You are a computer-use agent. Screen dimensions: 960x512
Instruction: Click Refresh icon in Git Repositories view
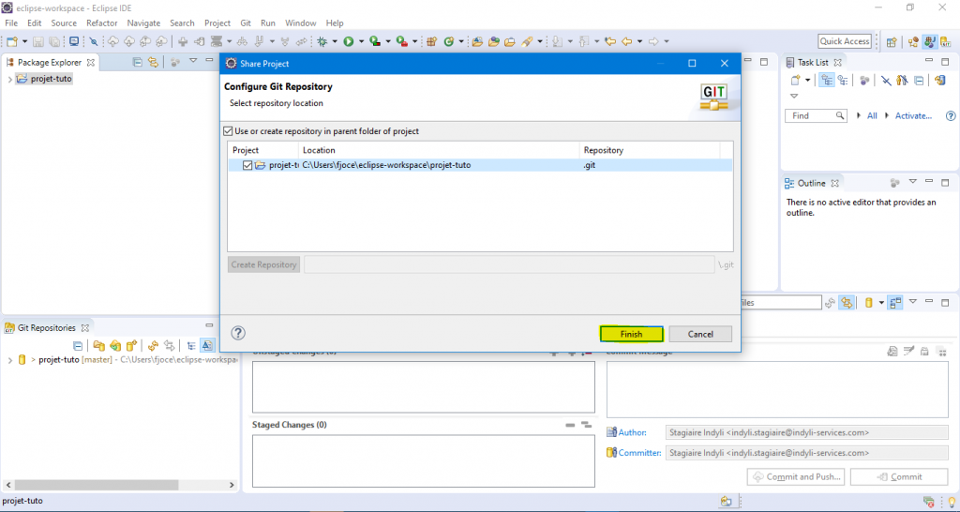click(153, 345)
